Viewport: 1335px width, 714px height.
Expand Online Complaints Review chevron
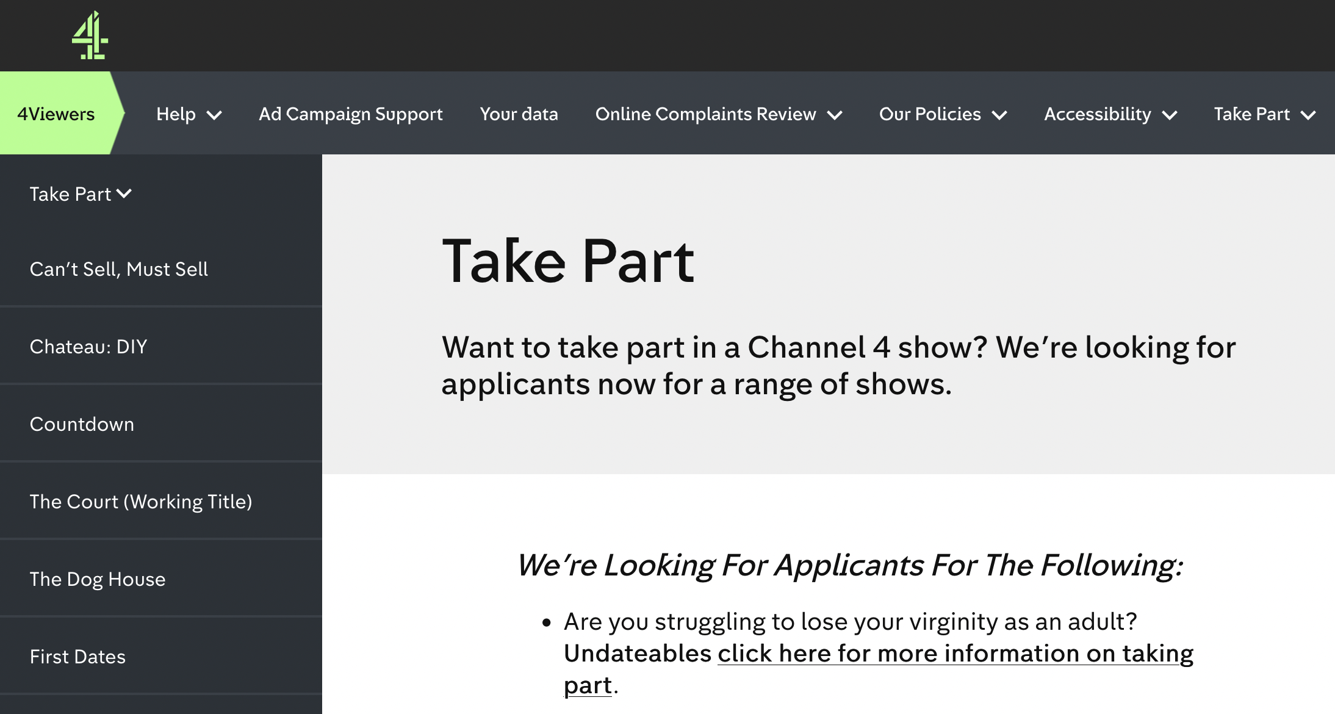[x=835, y=115]
